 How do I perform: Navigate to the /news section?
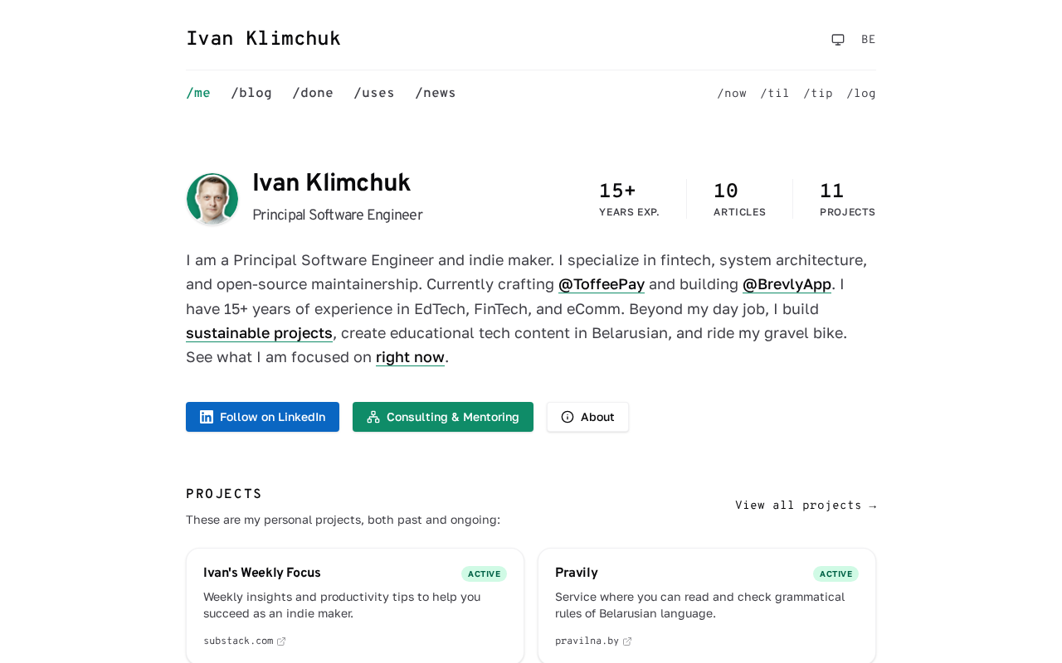[x=436, y=93]
